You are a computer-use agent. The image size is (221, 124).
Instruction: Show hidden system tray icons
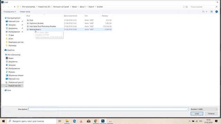point(190,121)
